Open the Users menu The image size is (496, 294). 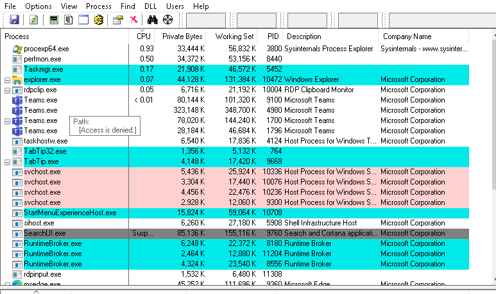pos(175,6)
